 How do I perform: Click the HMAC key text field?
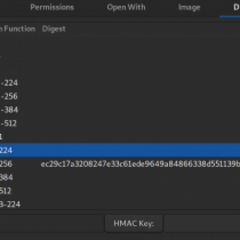click(202, 223)
